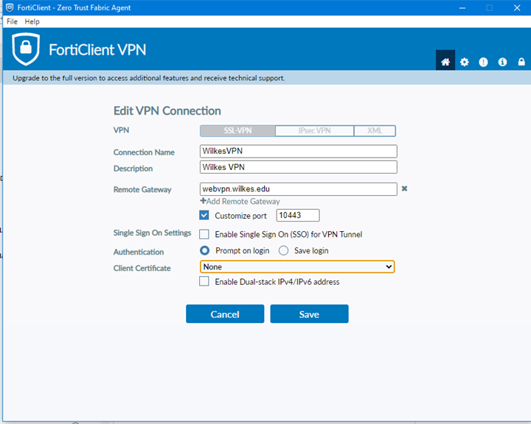Viewport: 531px width, 424px height.
Task: Save the VPN connection
Action: (309, 314)
